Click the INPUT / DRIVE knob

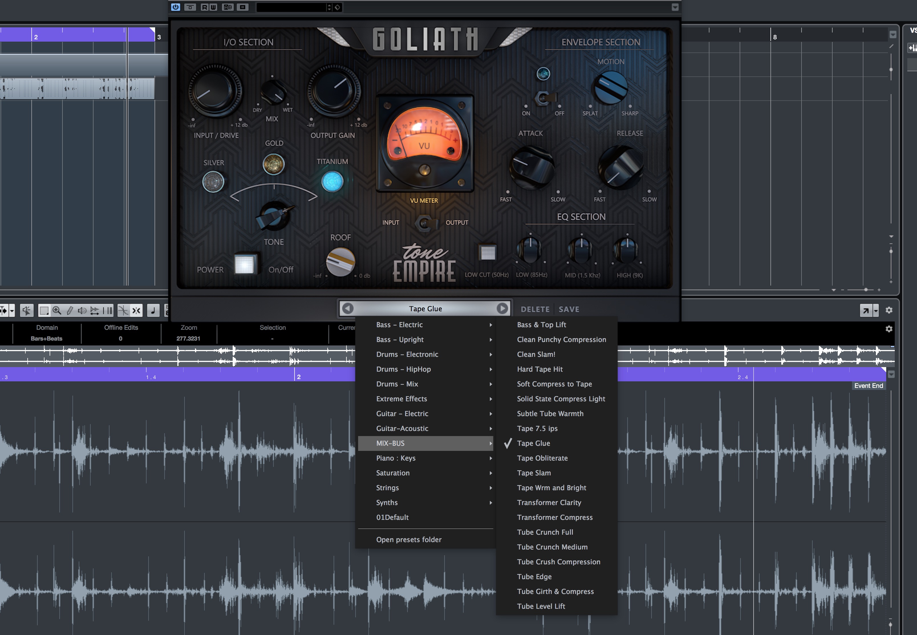(x=215, y=91)
